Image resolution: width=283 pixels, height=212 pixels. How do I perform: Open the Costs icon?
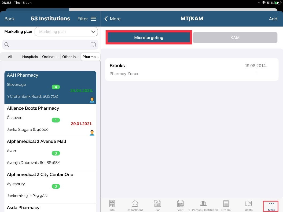249,204
